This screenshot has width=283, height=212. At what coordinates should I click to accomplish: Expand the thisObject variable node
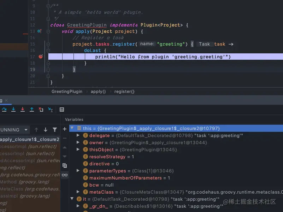pos(78,149)
